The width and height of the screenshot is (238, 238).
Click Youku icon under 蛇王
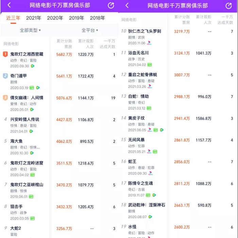pyautogui.click(x=151, y=174)
